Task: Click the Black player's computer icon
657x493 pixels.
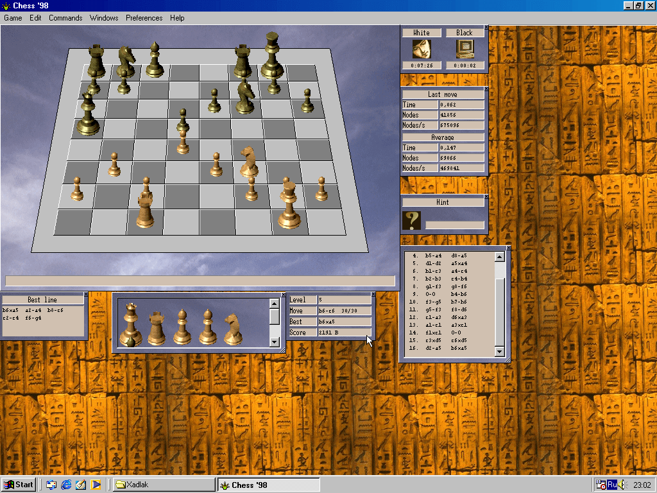Action: point(464,49)
